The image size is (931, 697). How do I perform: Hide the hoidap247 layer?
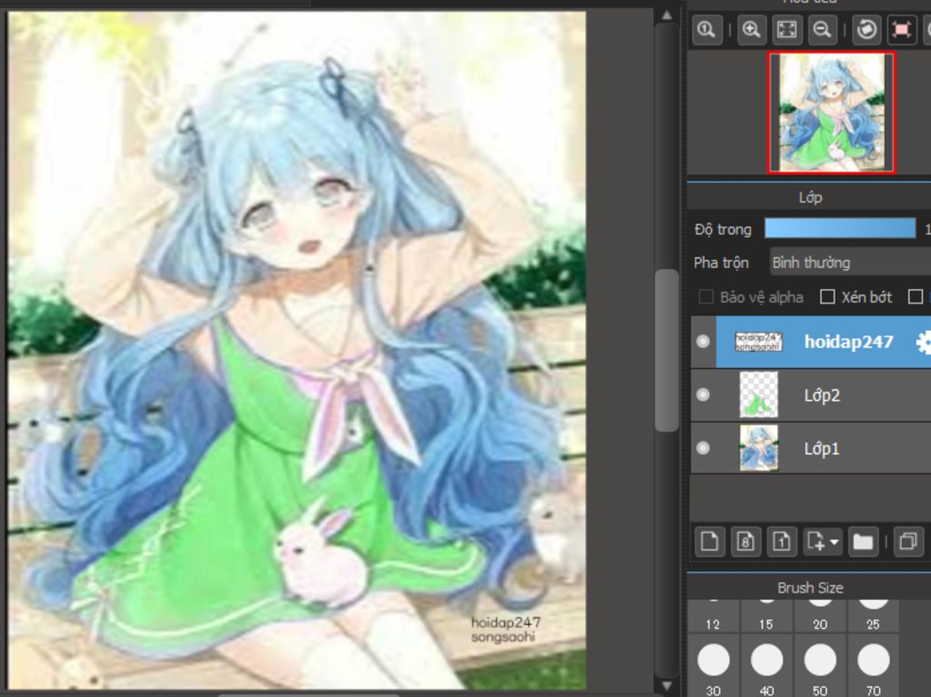[703, 342]
